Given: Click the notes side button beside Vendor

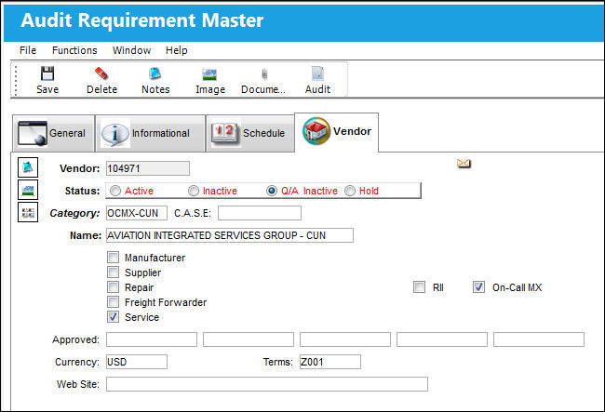Looking at the screenshot, I should point(28,167).
